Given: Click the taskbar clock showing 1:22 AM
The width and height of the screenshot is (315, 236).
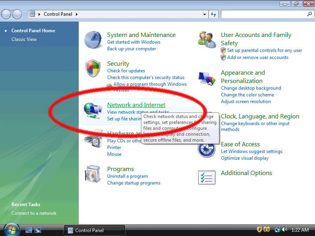Looking at the screenshot, I should [300, 230].
